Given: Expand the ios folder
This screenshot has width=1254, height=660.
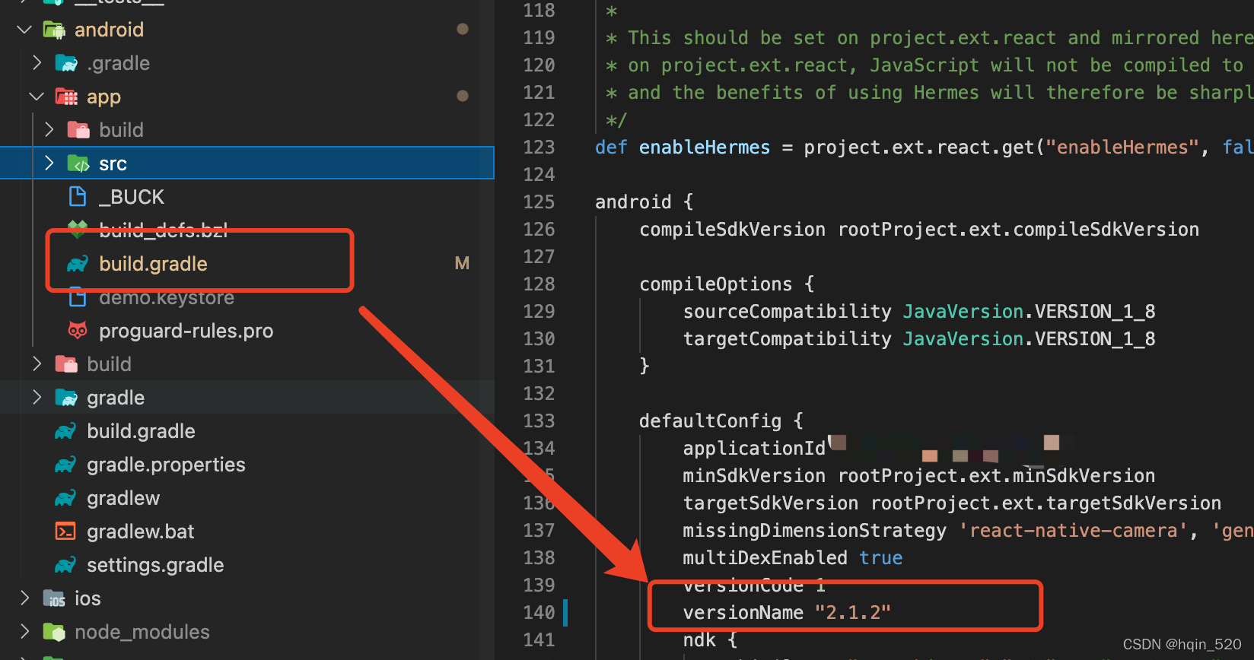Looking at the screenshot, I should pyautogui.click(x=24, y=598).
